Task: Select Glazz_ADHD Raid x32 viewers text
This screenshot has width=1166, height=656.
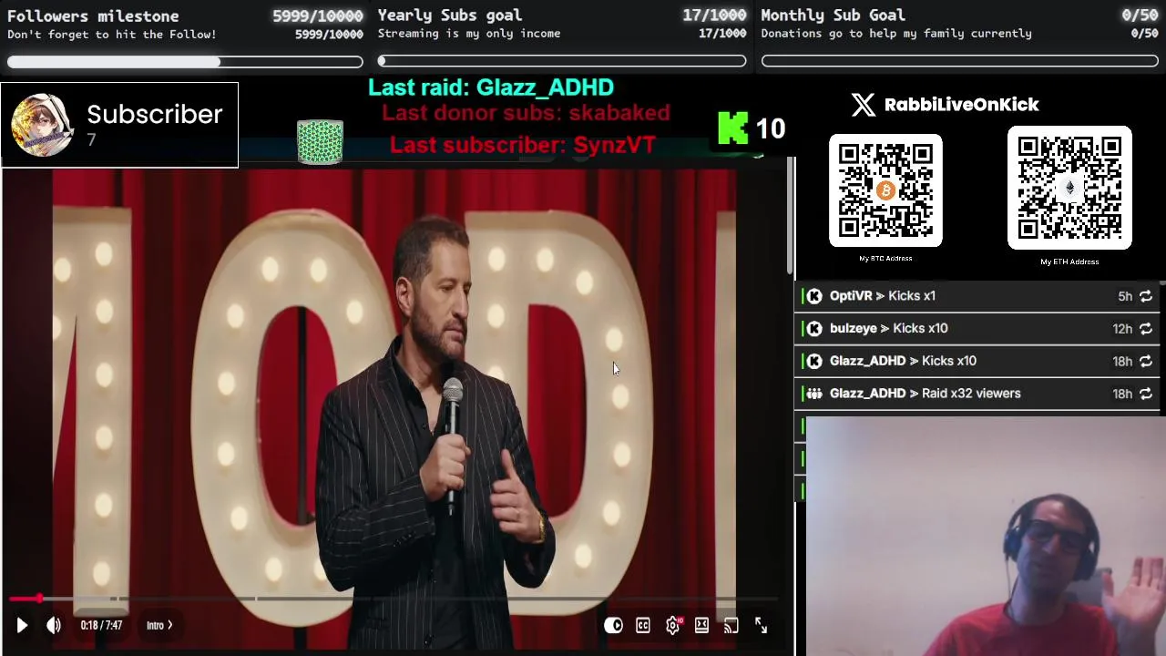Action: tap(925, 394)
